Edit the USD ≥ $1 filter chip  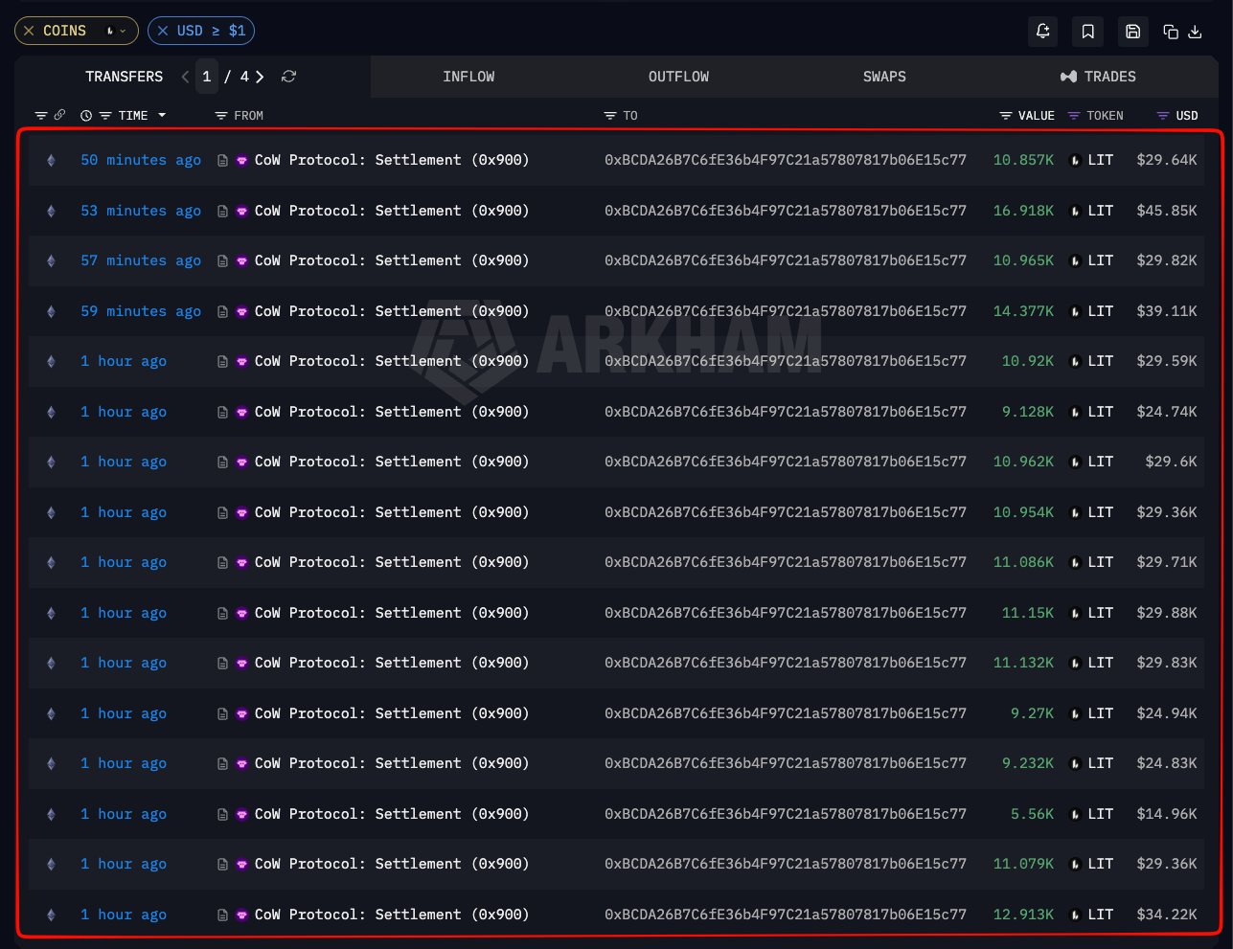pos(211,31)
